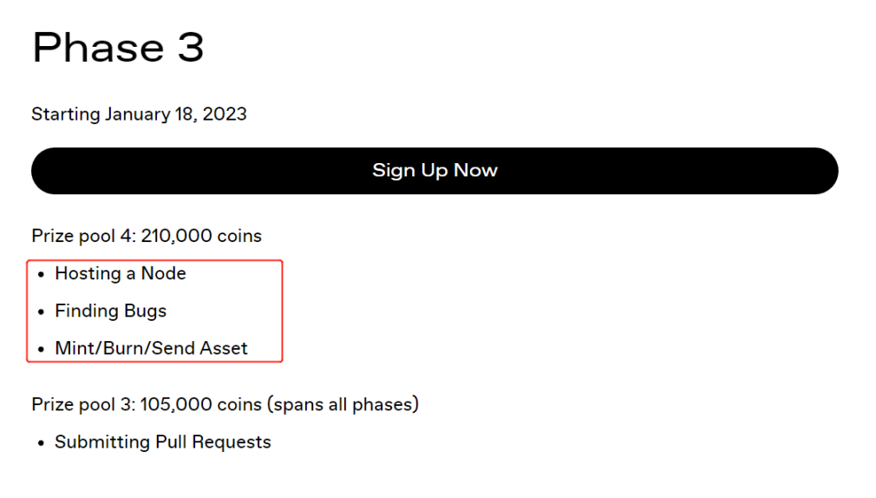Click the word Mint in the list
Image resolution: width=876 pixels, height=498 pixels.
click(72, 348)
